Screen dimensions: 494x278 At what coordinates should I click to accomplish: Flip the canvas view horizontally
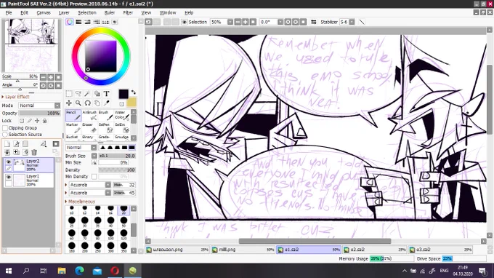coord(314,22)
